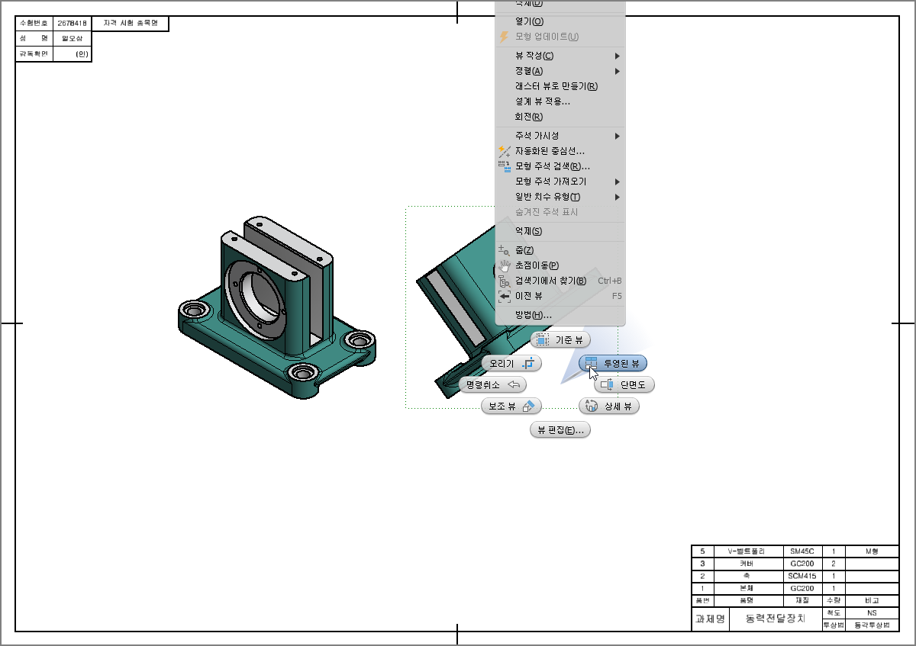The height and width of the screenshot is (646, 916).
Task: Click the 2678418 exam number cell
Action: (72, 23)
